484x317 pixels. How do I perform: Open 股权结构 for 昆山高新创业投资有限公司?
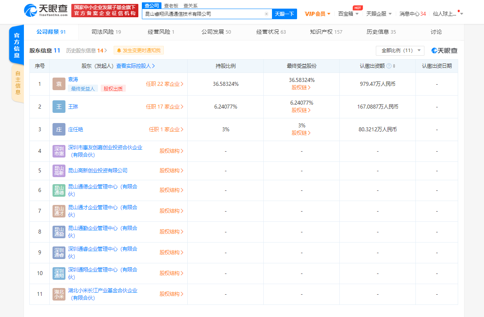[171, 171]
